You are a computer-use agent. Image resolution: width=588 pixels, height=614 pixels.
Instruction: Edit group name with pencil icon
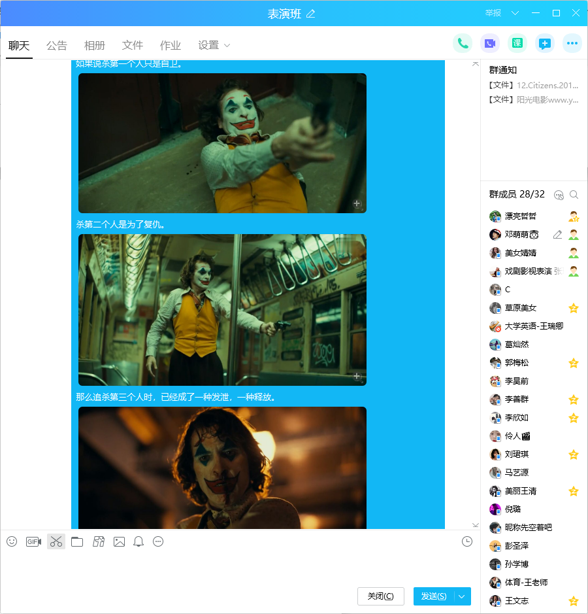(x=311, y=14)
